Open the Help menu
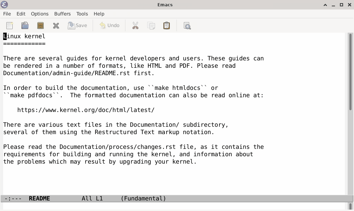This screenshot has width=354, height=211. (x=99, y=14)
